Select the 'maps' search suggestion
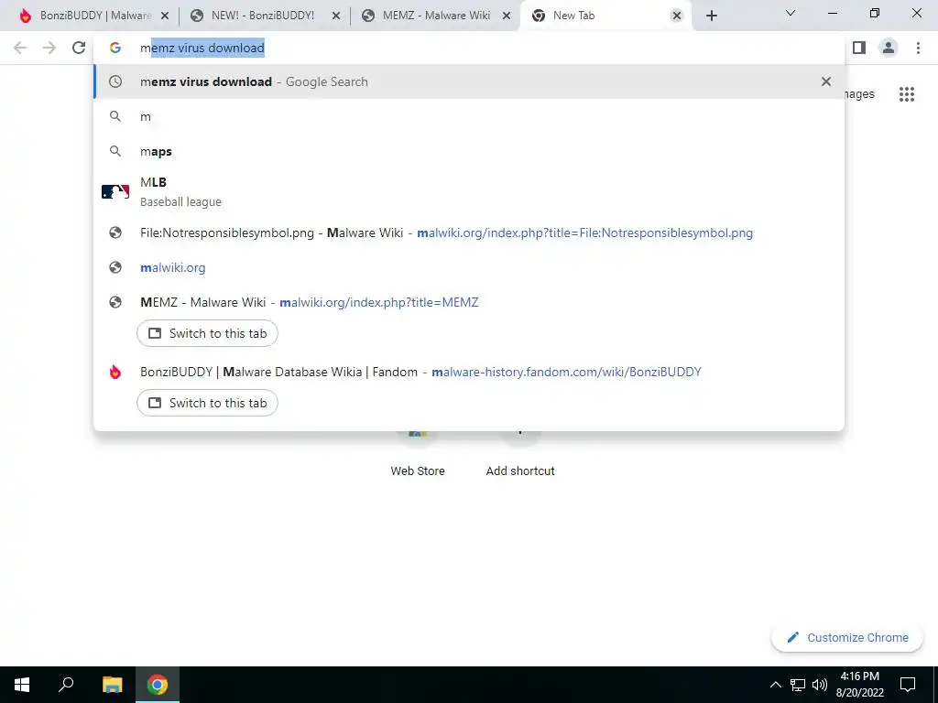Image resolution: width=938 pixels, height=703 pixels. [469, 151]
